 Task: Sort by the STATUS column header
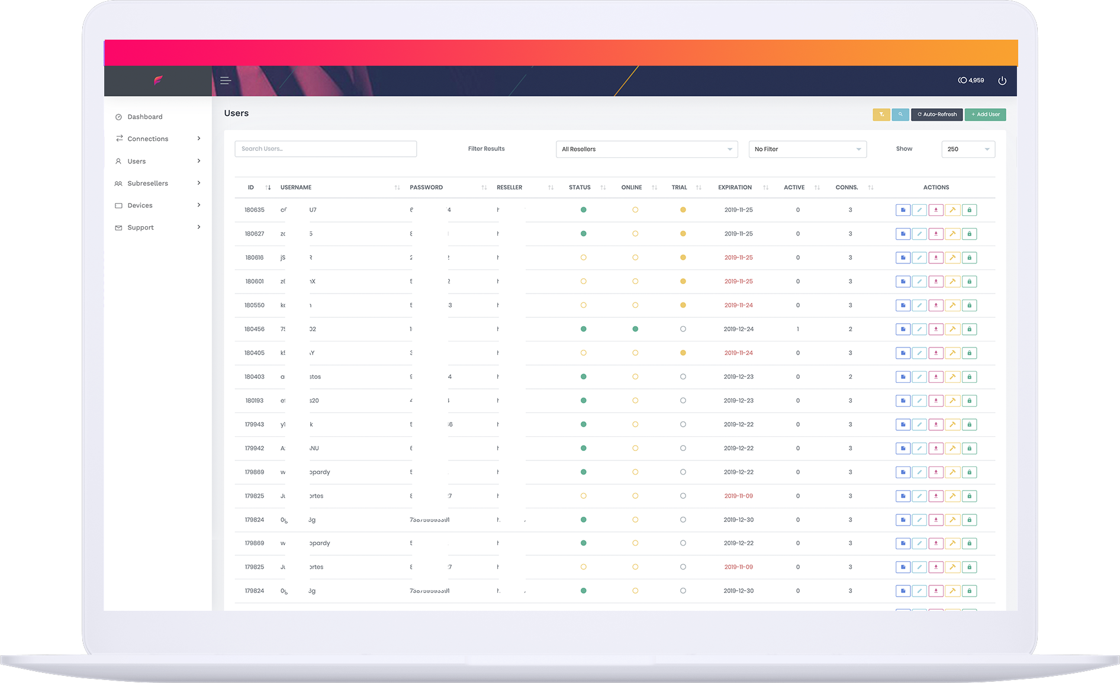[x=580, y=187]
